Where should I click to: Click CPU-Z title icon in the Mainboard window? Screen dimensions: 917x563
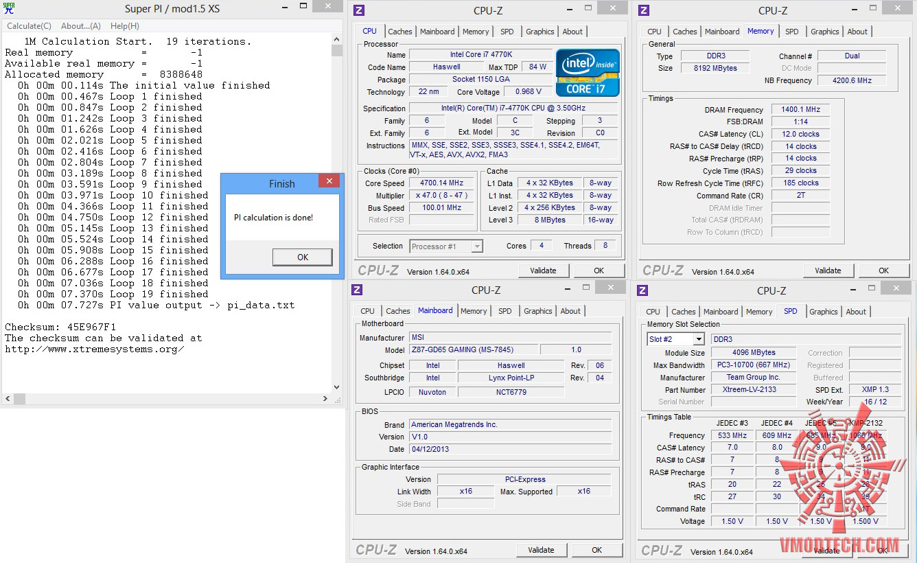tap(358, 290)
